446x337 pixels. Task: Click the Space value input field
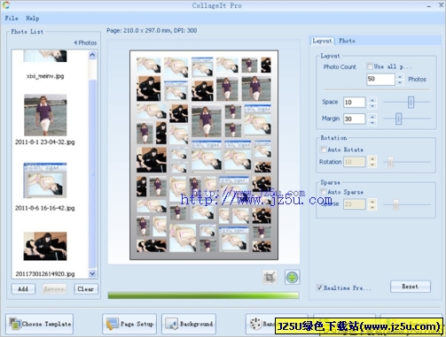(355, 103)
